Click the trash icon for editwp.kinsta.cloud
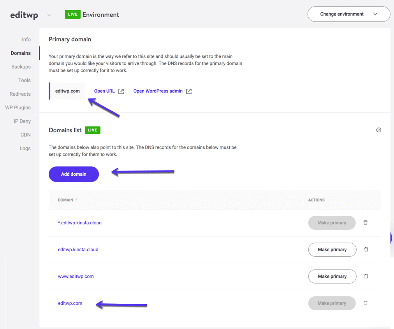The height and width of the screenshot is (329, 394). (x=366, y=249)
